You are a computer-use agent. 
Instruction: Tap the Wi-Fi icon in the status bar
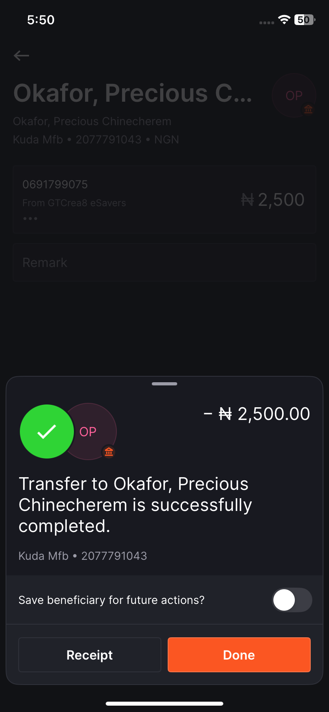point(284,19)
